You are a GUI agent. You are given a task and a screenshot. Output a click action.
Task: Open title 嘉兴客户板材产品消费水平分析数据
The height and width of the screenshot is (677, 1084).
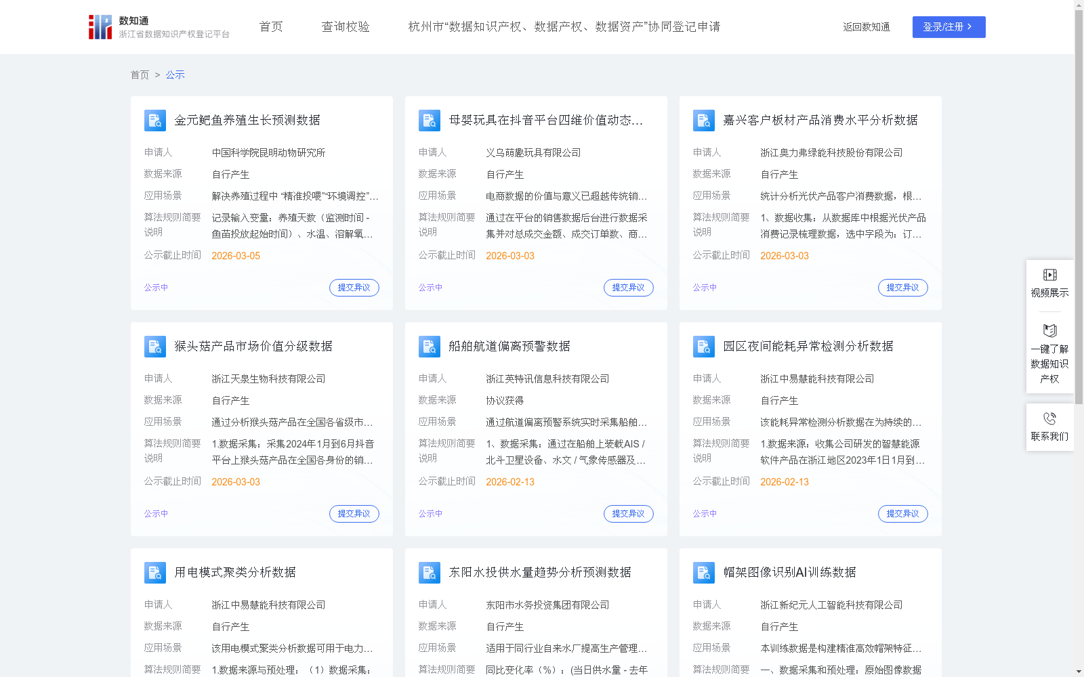[x=820, y=121]
